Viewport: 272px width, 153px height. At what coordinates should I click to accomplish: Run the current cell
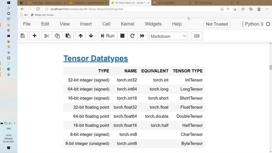point(108,36)
